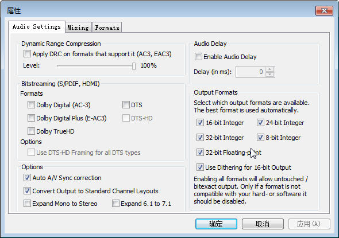
Task: Increase delay with the spinner up arrow
Action: pos(269,69)
